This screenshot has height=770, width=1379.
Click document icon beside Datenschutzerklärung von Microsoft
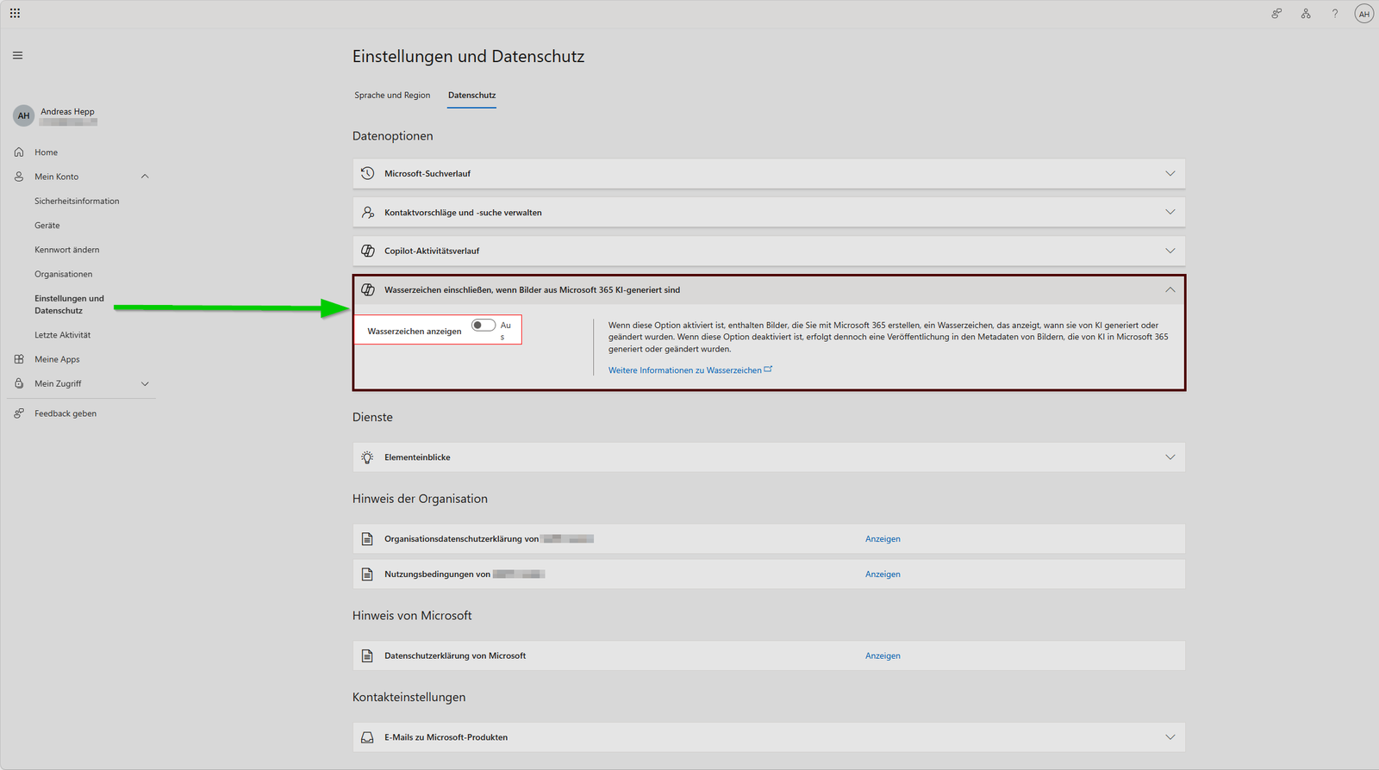[367, 655]
